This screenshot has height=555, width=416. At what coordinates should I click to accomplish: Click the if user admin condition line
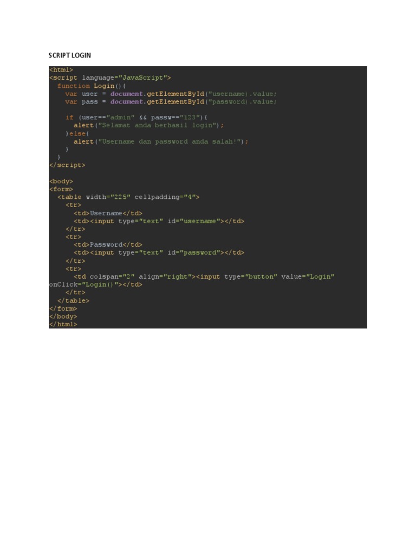point(136,117)
